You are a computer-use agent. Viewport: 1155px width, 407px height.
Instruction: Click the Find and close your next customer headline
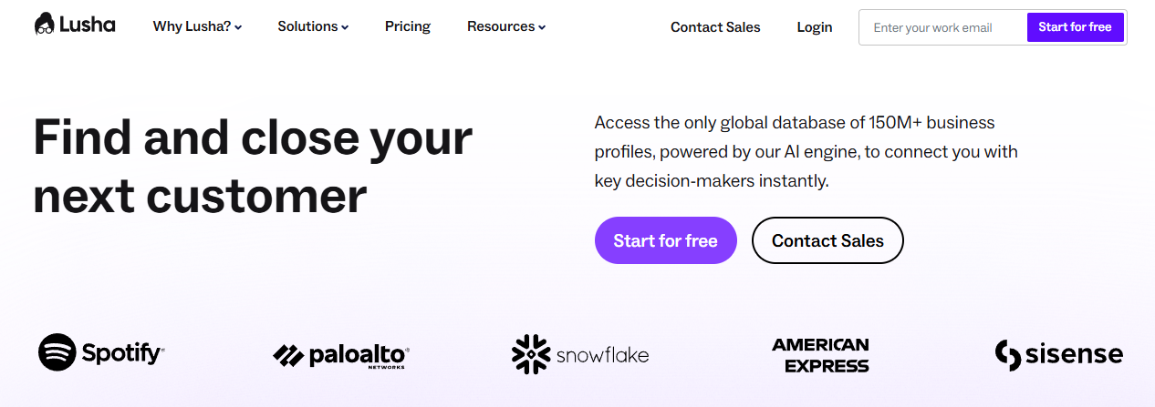click(253, 167)
